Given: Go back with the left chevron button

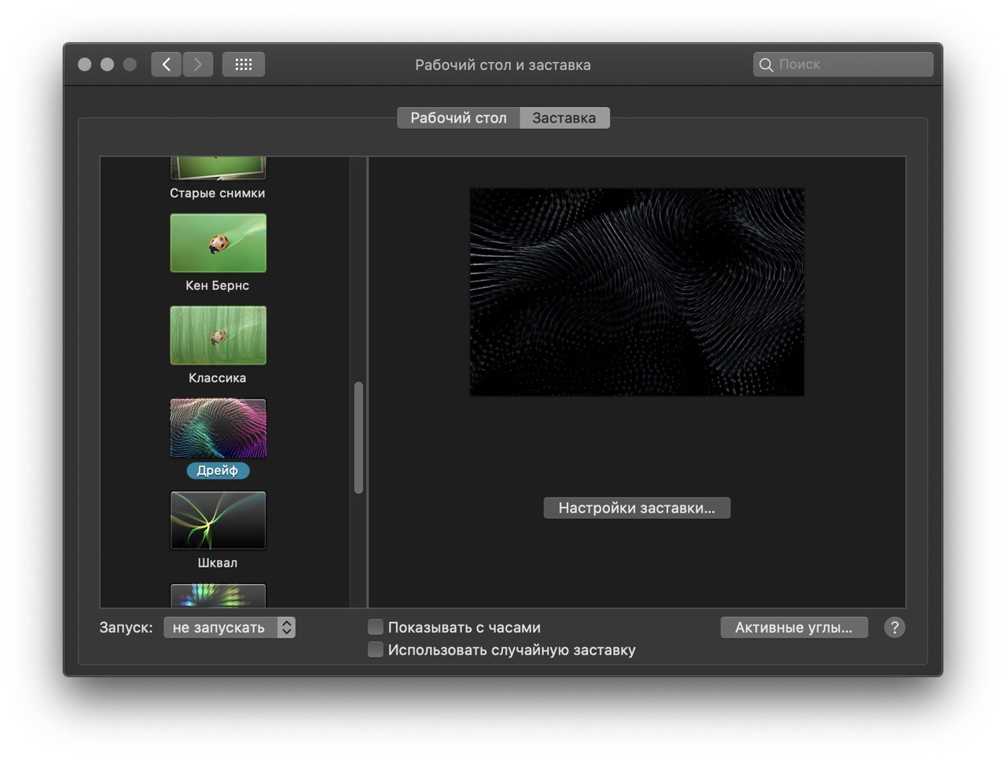Looking at the screenshot, I should (x=166, y=64).
